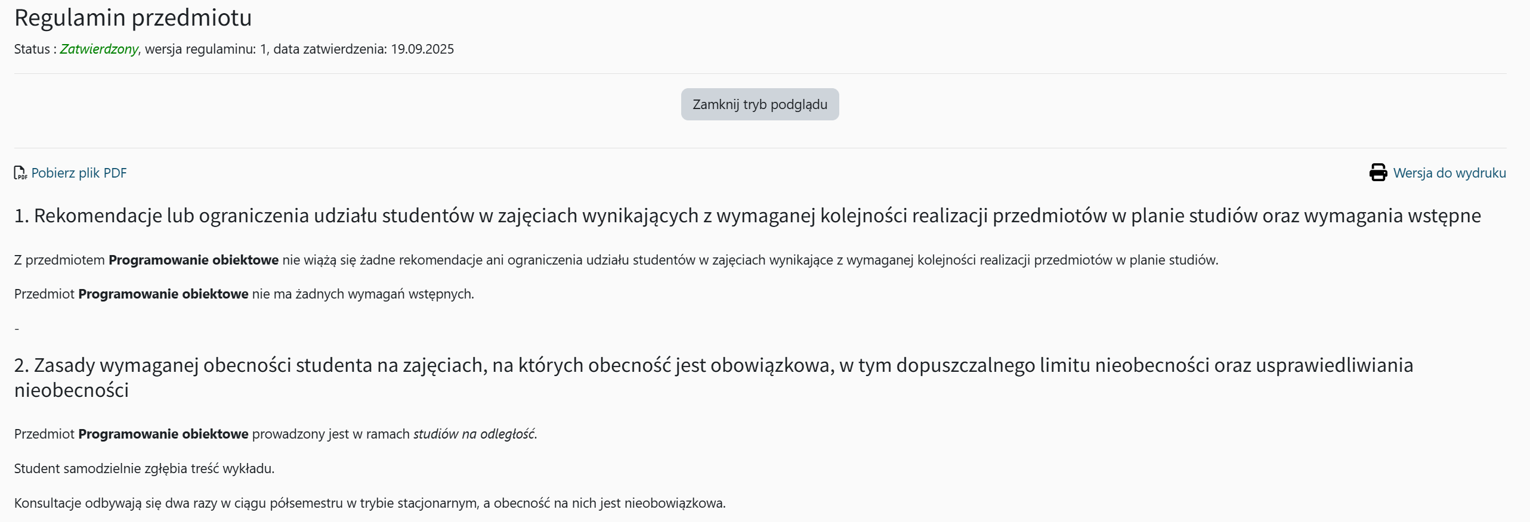The height and width of the screenshot is (522, 1530).
Task: Click the 'Regulamin przedmiotu' page title
Action: pyautogui.click(x=133, y=18)
